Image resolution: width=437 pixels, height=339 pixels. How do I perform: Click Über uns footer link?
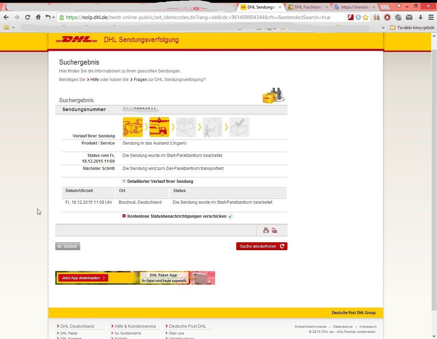[176, 333]
